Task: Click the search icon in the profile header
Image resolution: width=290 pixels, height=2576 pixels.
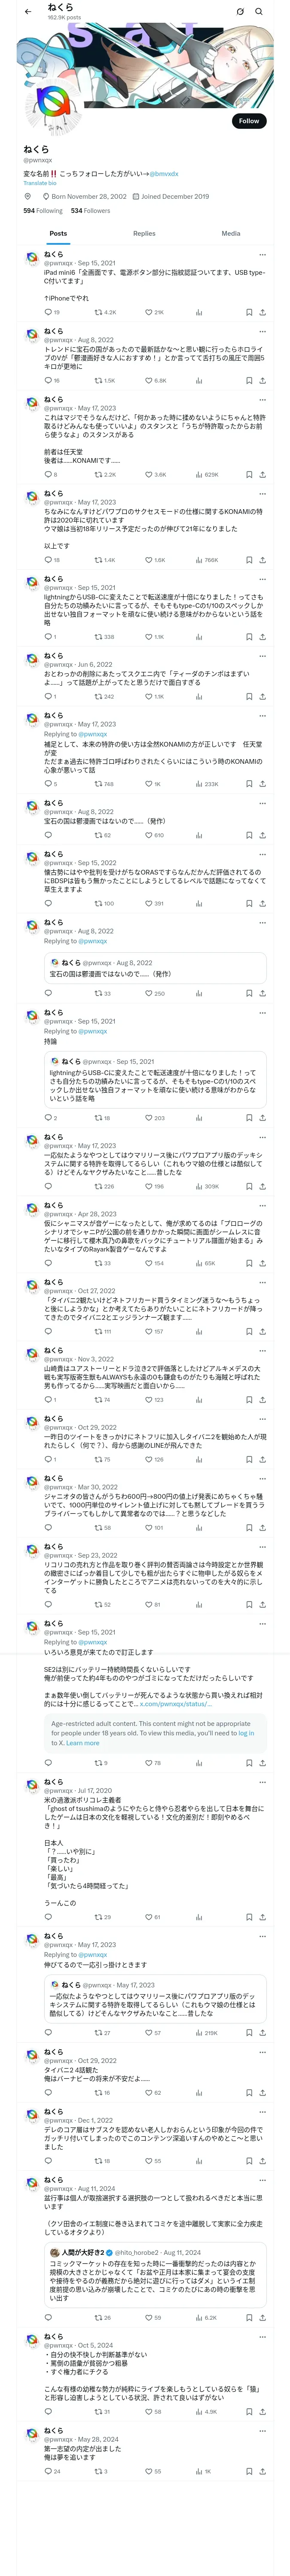Action: (x=259, y=12)
